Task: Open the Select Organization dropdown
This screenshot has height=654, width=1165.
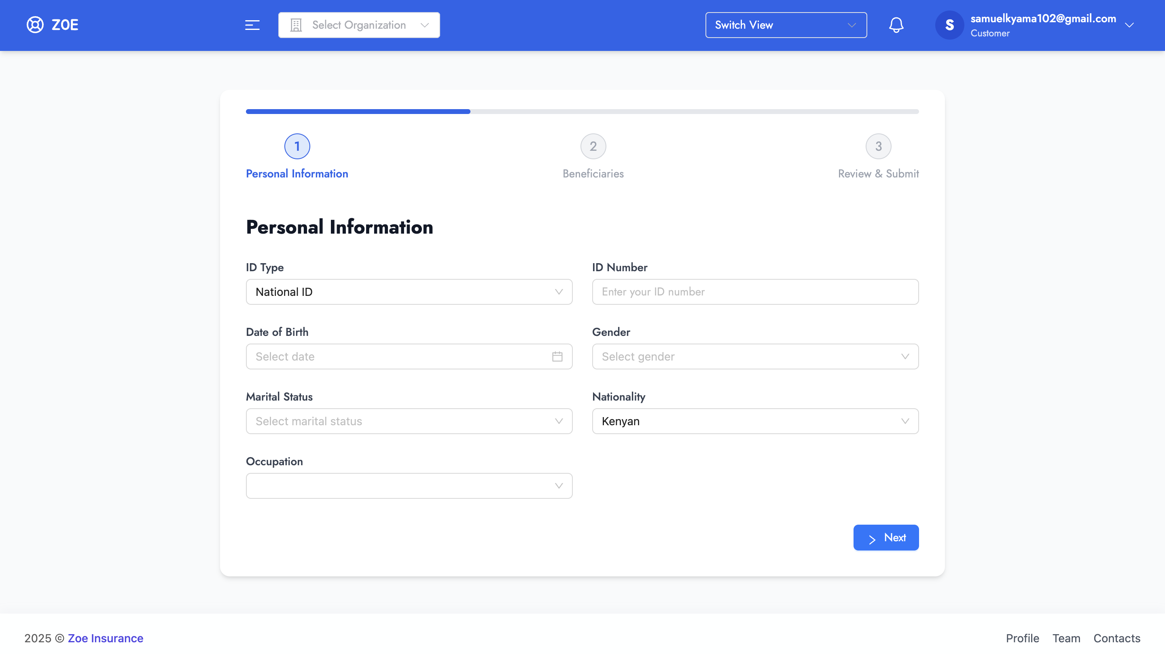Action: point(359,25)
